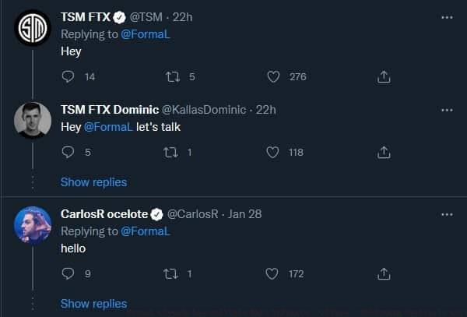Reply to CarlosR's "hello" tweet
Viewport: 467px width, 317px height.
click(68, 273)
